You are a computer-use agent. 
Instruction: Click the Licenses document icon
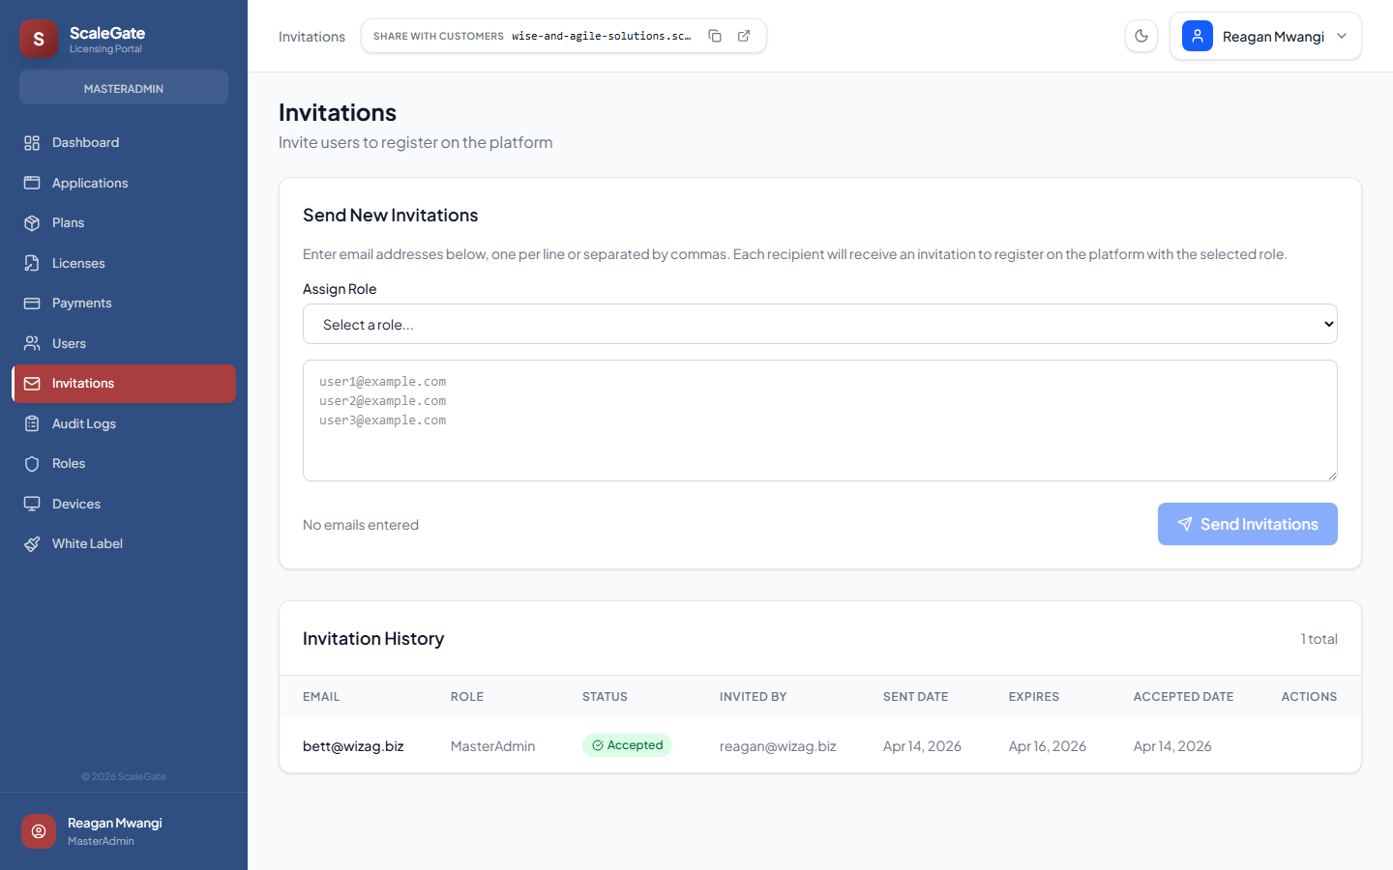32,263
